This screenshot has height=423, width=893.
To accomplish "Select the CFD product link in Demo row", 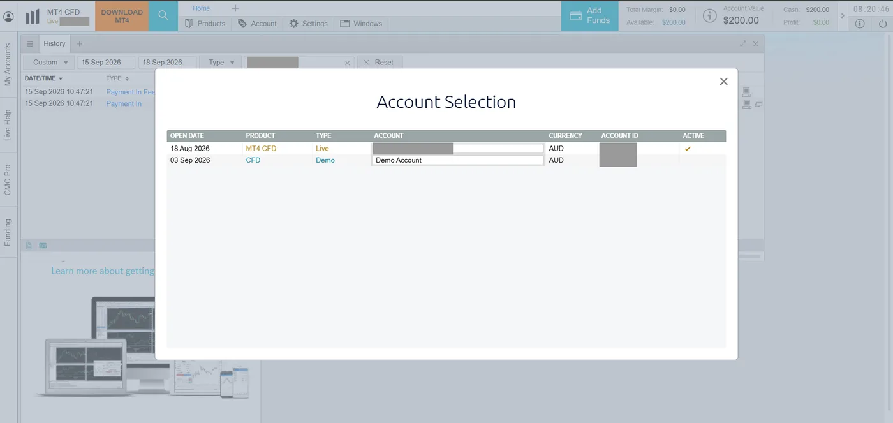I will 253,160.
